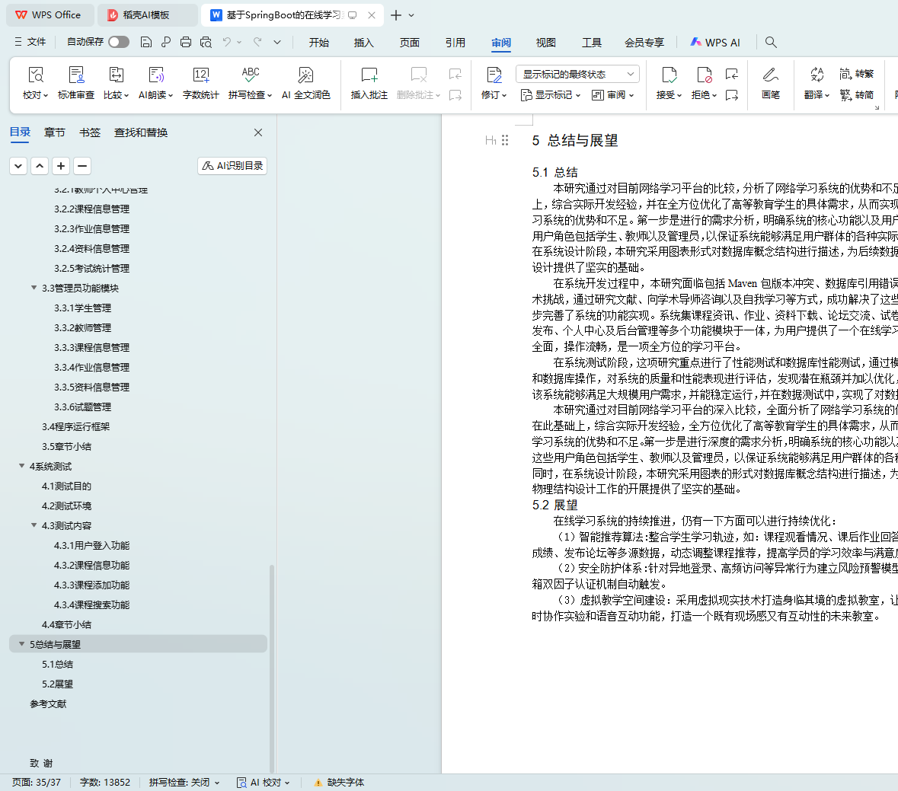898x791 pixels.
Task: Click the search magnifier icon in menu bar
Action: [771, 42]
